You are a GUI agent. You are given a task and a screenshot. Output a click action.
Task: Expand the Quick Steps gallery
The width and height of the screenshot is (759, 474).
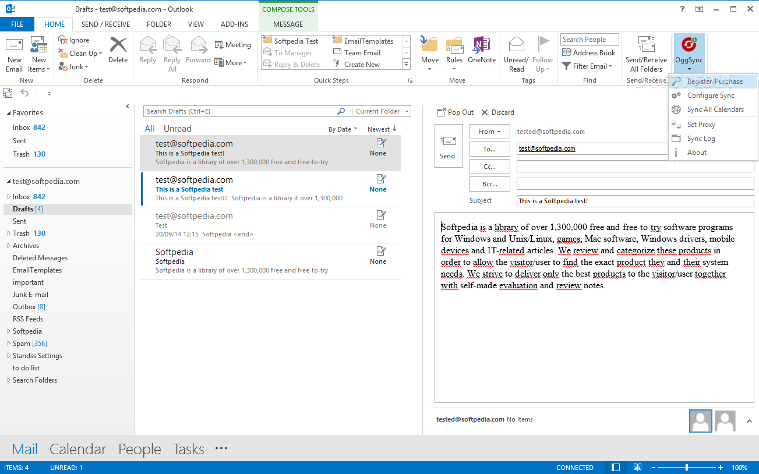[x=406, y=65]
